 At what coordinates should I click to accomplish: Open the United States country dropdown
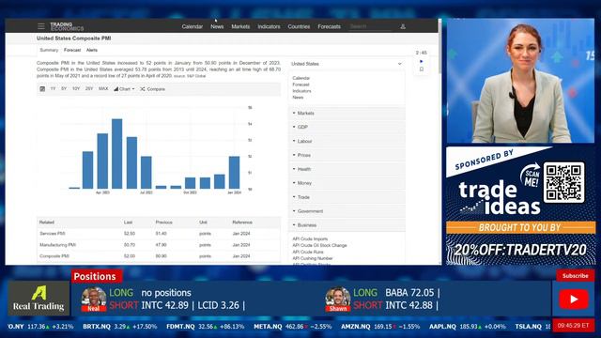(347, 64)
